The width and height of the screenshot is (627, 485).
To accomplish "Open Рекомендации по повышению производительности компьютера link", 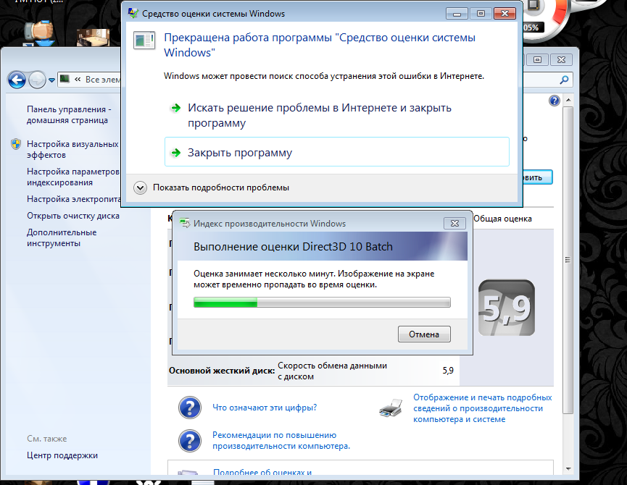I will click(x=281, y=440).
